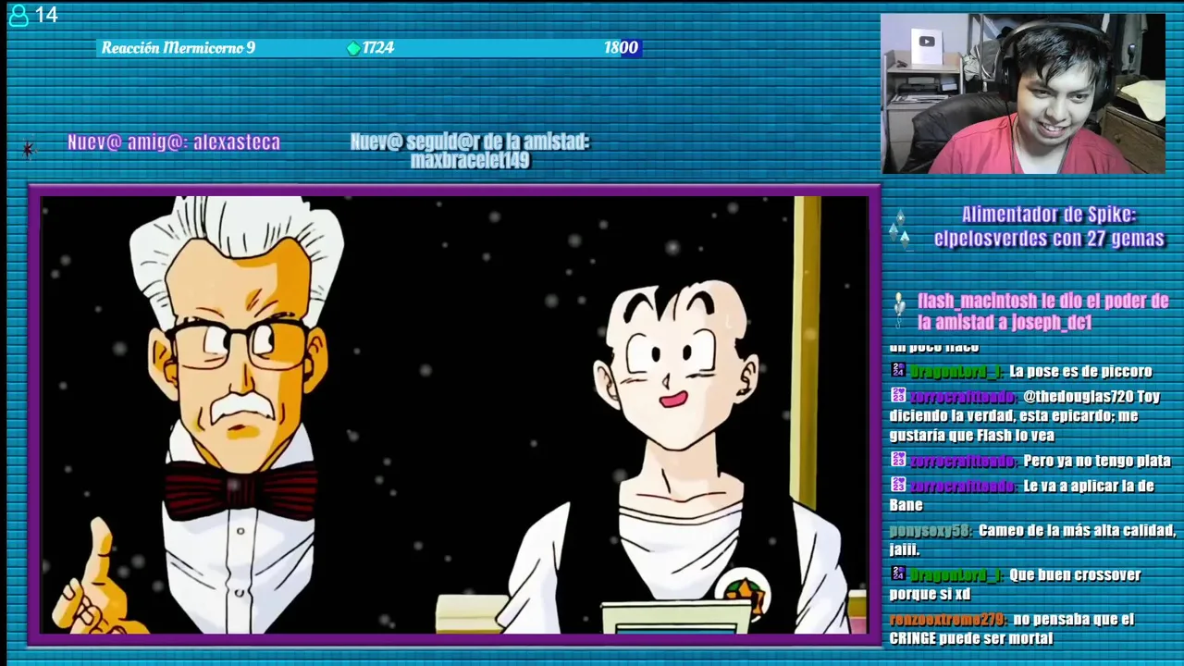The width and height of the screenshot is (1184, 666).
Task: Click the viewer count person icon
Action: pos(18,15)
